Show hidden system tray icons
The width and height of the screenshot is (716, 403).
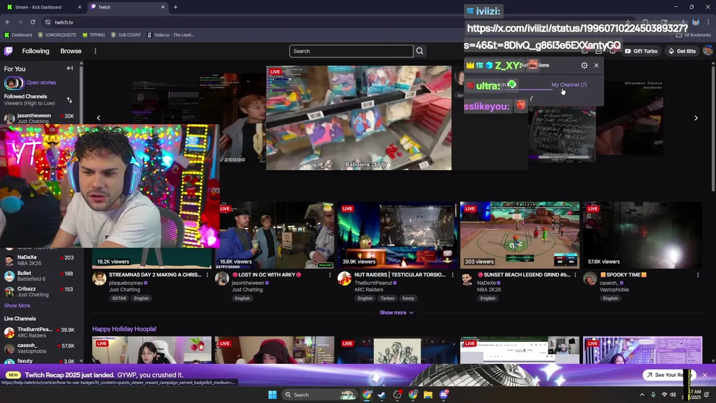pyautogui.click(x=642, y=395)
